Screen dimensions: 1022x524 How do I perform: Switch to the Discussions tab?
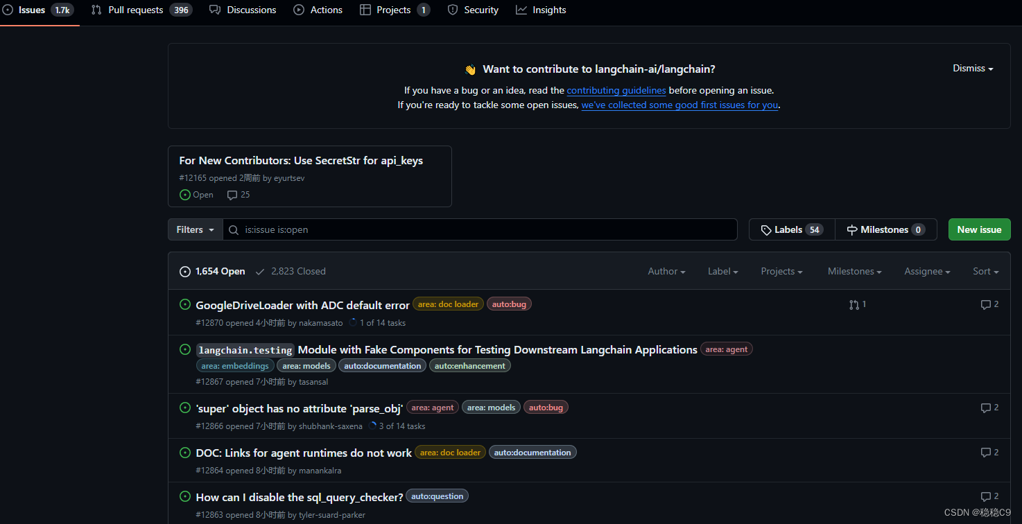click(243, 10)
